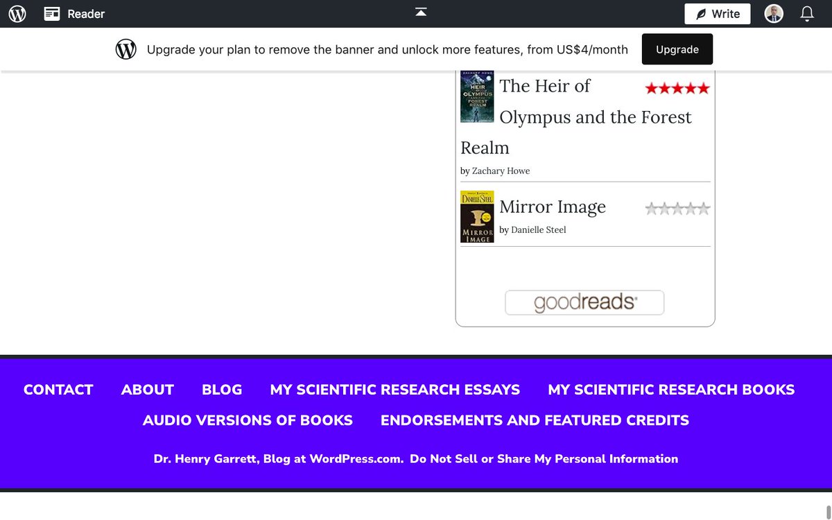Open the user profile avatar
Image resolution: width=832 pixels, height=520 pixels.
(x=774, y=13)
